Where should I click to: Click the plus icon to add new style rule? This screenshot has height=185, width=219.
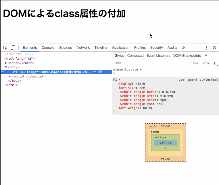pyautogui.click(x=214, y=63)
